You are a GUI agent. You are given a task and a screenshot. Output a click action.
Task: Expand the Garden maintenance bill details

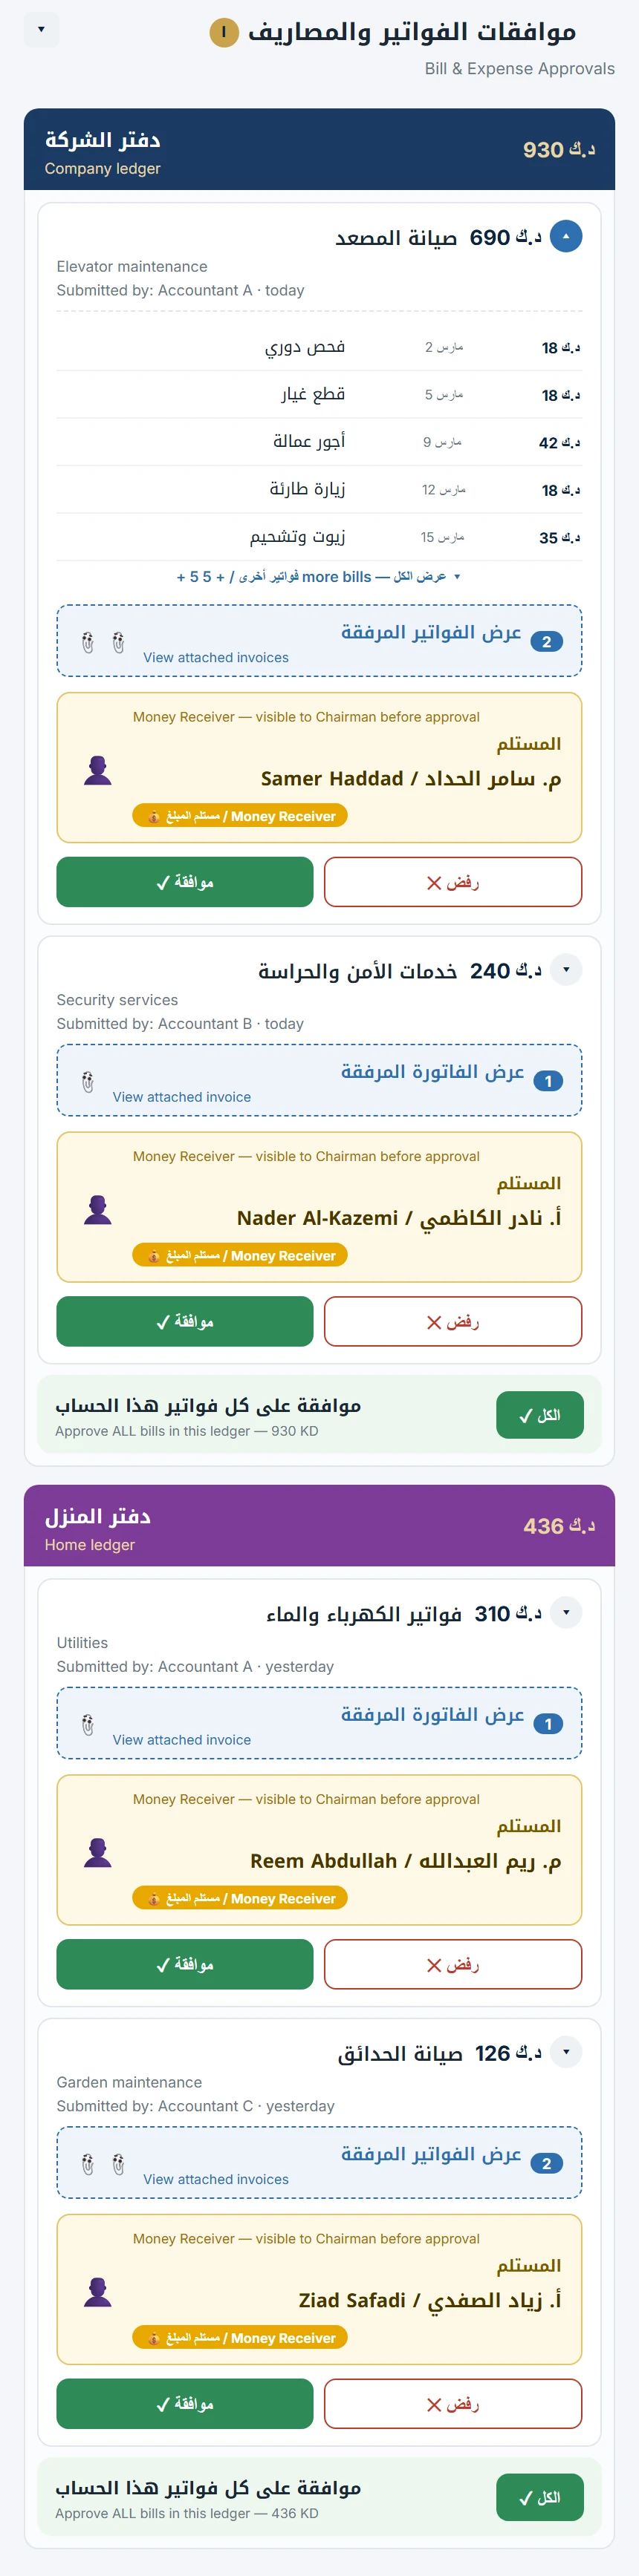coord(566,2052)
